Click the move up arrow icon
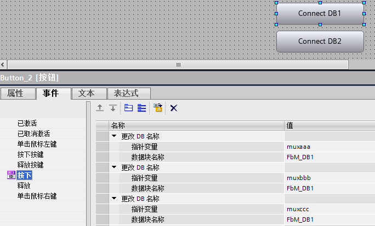The width and height of the screenshot is (375, 226). click(100, 108)
